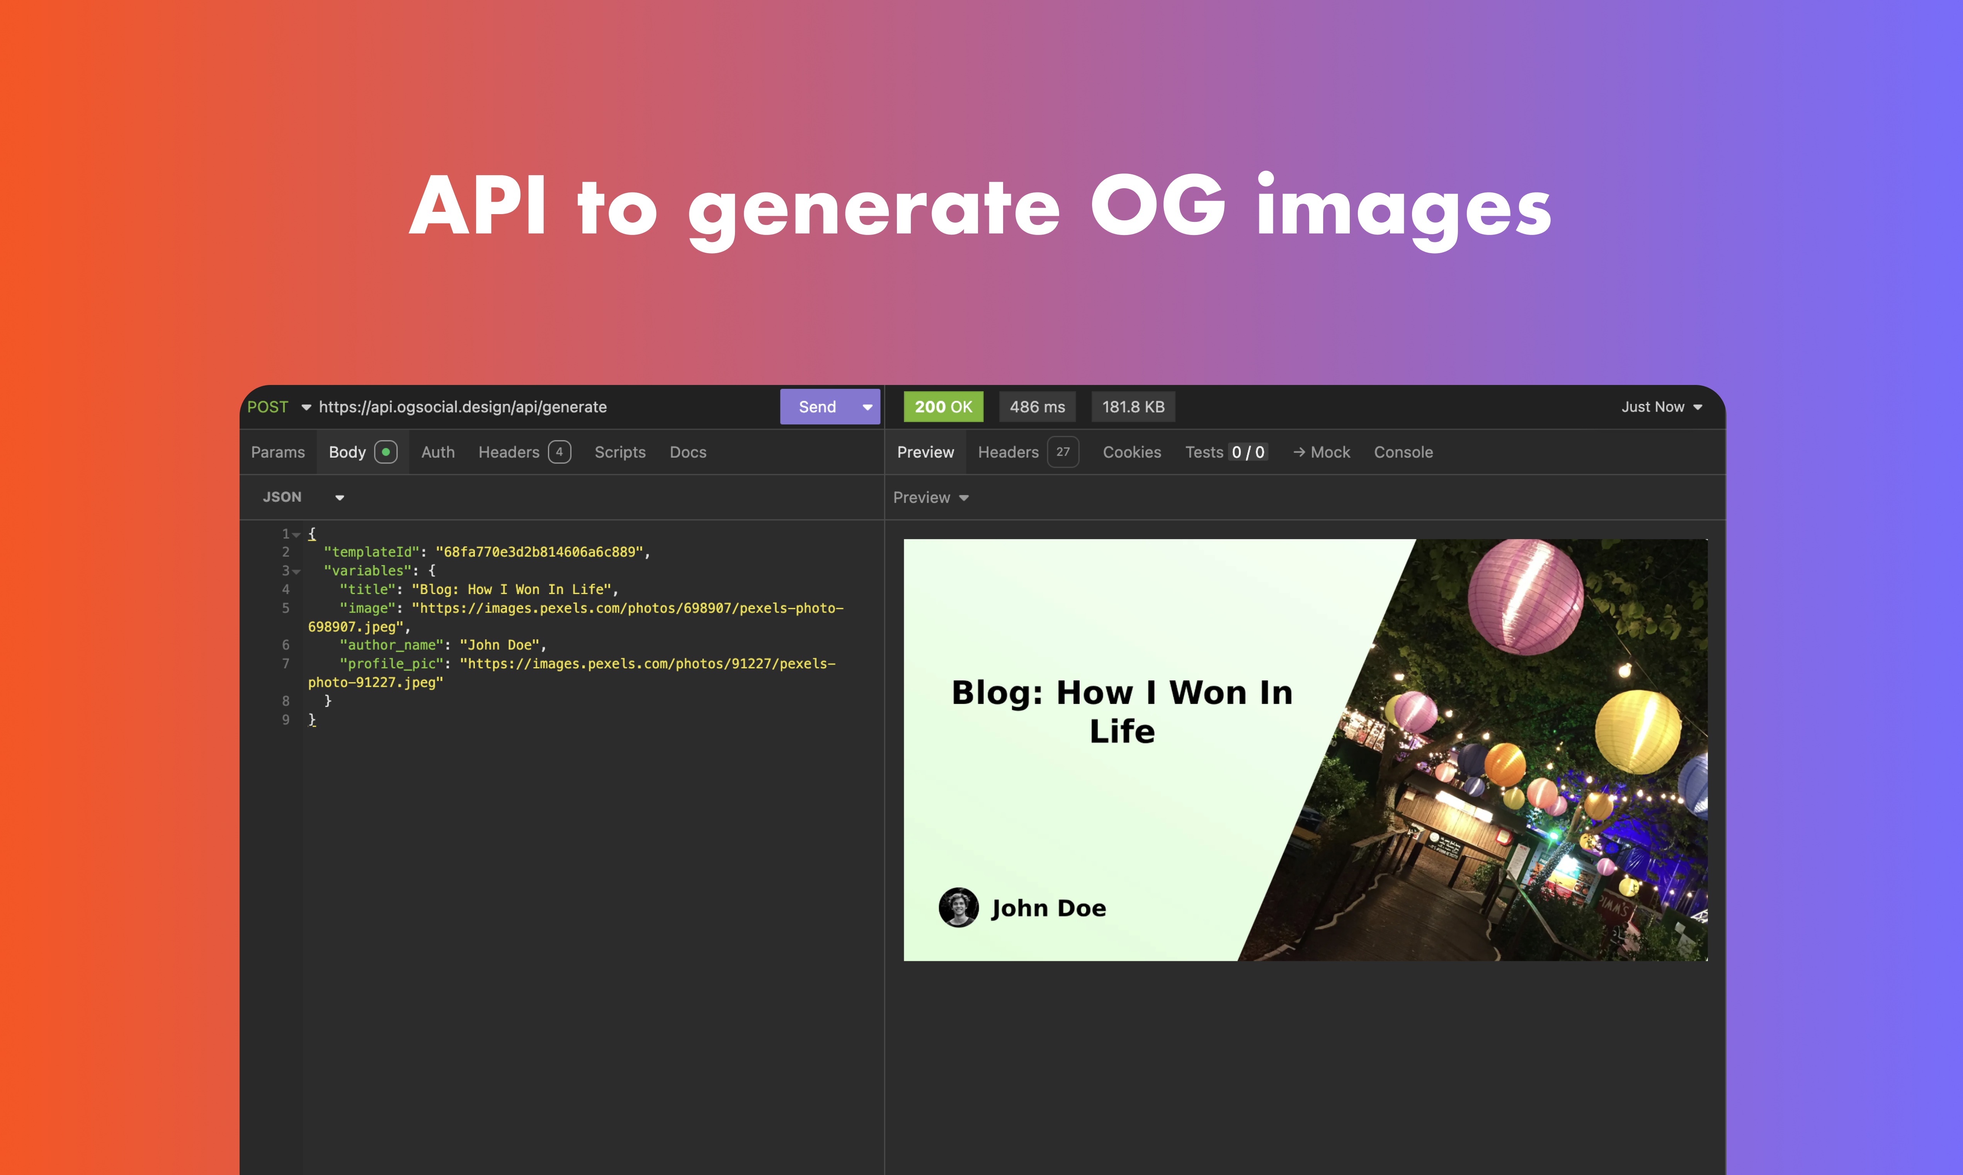Click the Send request button
Screen dimensions: 1963x1175
[817, 407]
